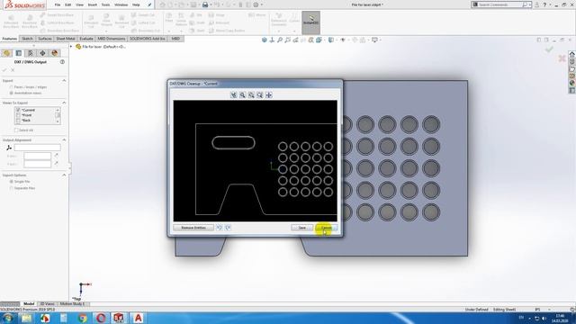
Task: Open the DisplayManager tab icon
Action: coord(55,53)
